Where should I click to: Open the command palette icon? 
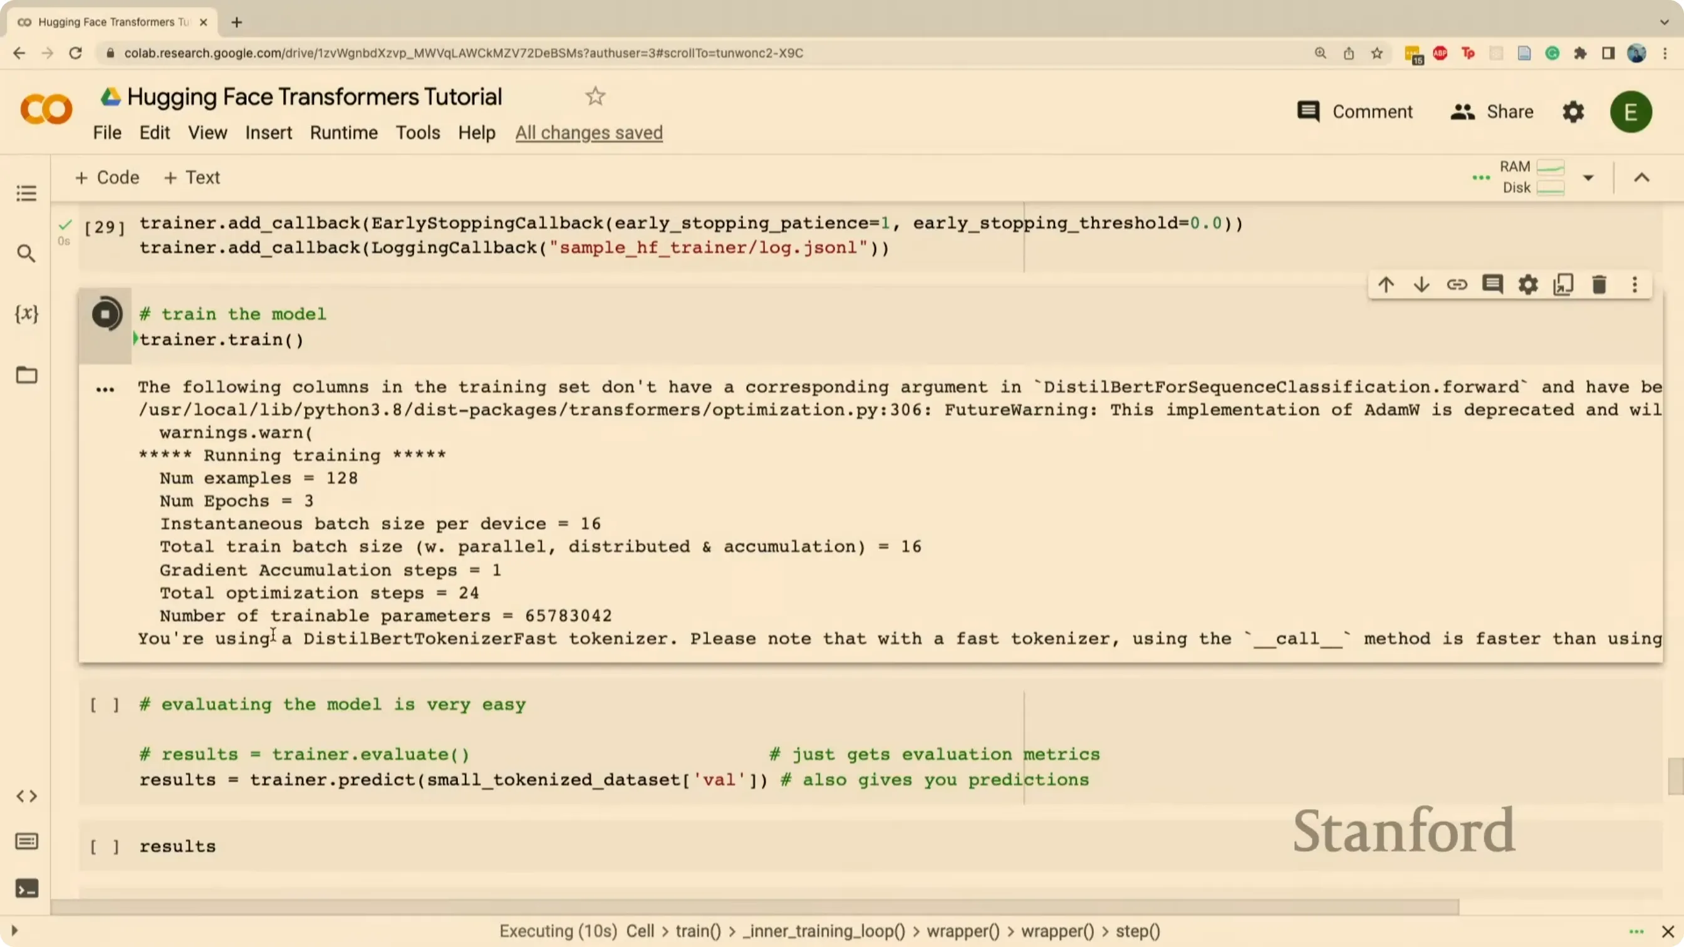pyautogui.click(x=26, y=841)
